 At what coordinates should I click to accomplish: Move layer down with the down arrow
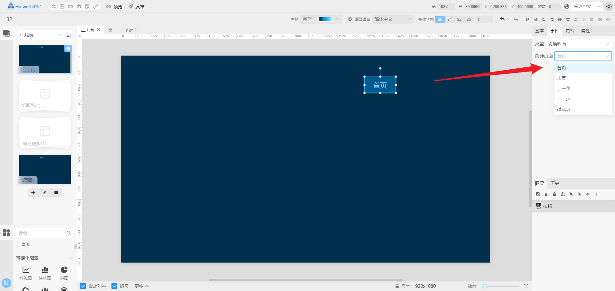point(596,194)
